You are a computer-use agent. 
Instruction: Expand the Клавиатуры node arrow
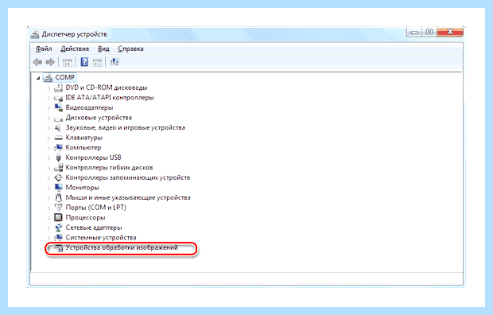click(49, 138)
